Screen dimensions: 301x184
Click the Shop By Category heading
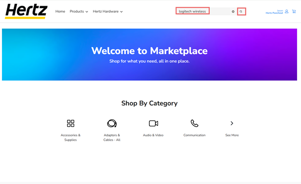pos(150,103)
